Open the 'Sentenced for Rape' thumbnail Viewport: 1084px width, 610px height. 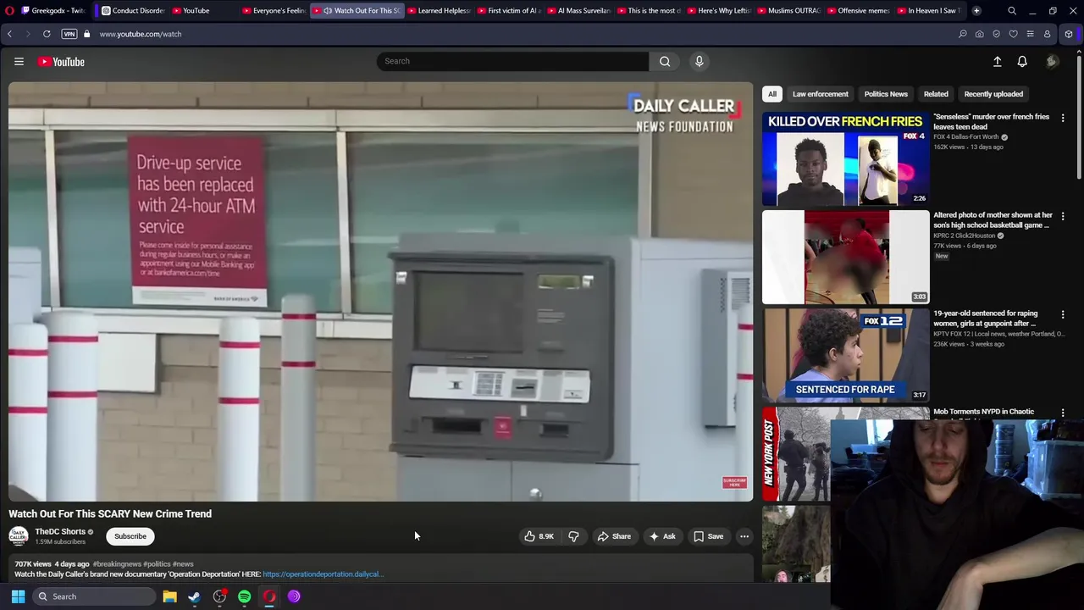(x=845, y=356)
